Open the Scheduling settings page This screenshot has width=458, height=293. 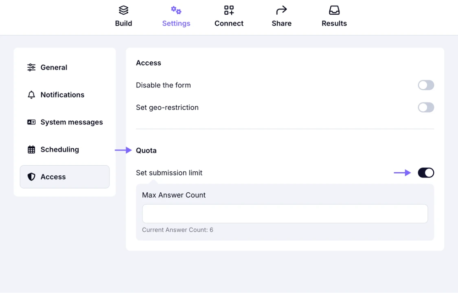click(x=59, y=149)
